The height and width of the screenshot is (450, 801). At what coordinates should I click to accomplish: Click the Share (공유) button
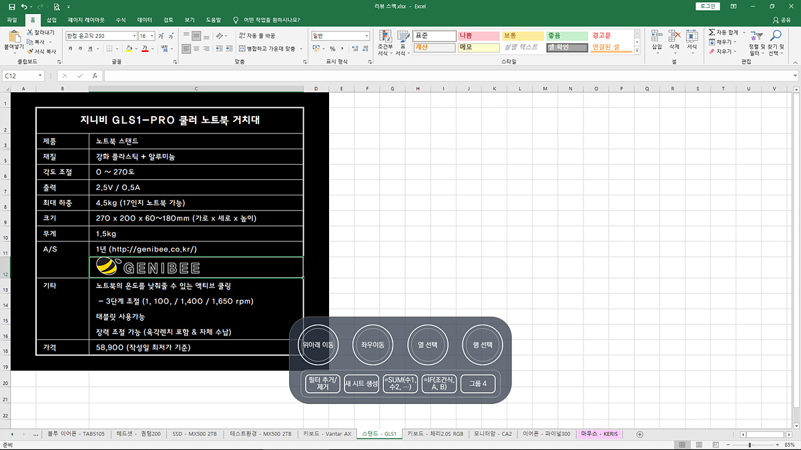[x=782, y=20]
